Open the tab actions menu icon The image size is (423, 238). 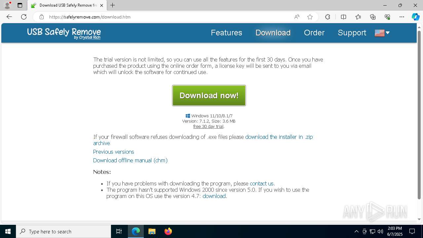[20, 5]
